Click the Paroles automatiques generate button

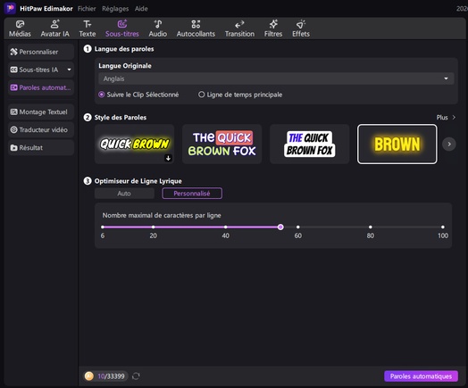point(421,376)
